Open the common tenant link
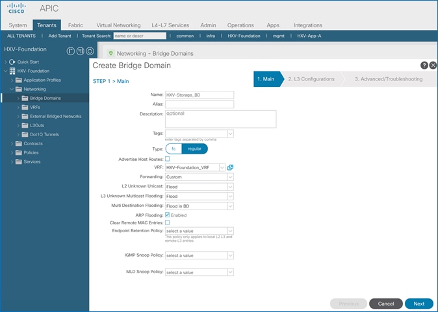The height and width of the screenshot is (312, 438). point(185,36)
